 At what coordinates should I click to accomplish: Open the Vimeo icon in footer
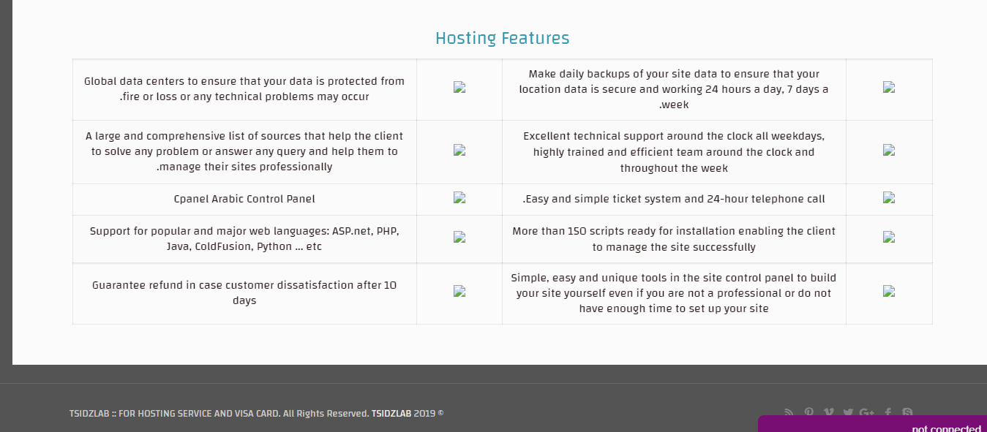click(x=828, y=412)
